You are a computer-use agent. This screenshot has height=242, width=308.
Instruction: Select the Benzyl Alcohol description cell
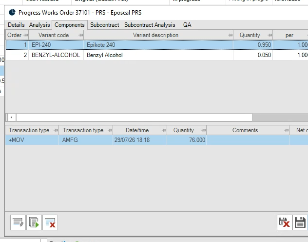(x=158, y=55)
